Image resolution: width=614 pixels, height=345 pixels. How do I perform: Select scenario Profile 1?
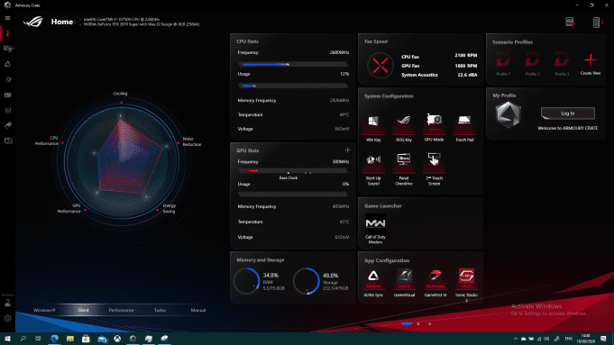[x=503, y=64]
